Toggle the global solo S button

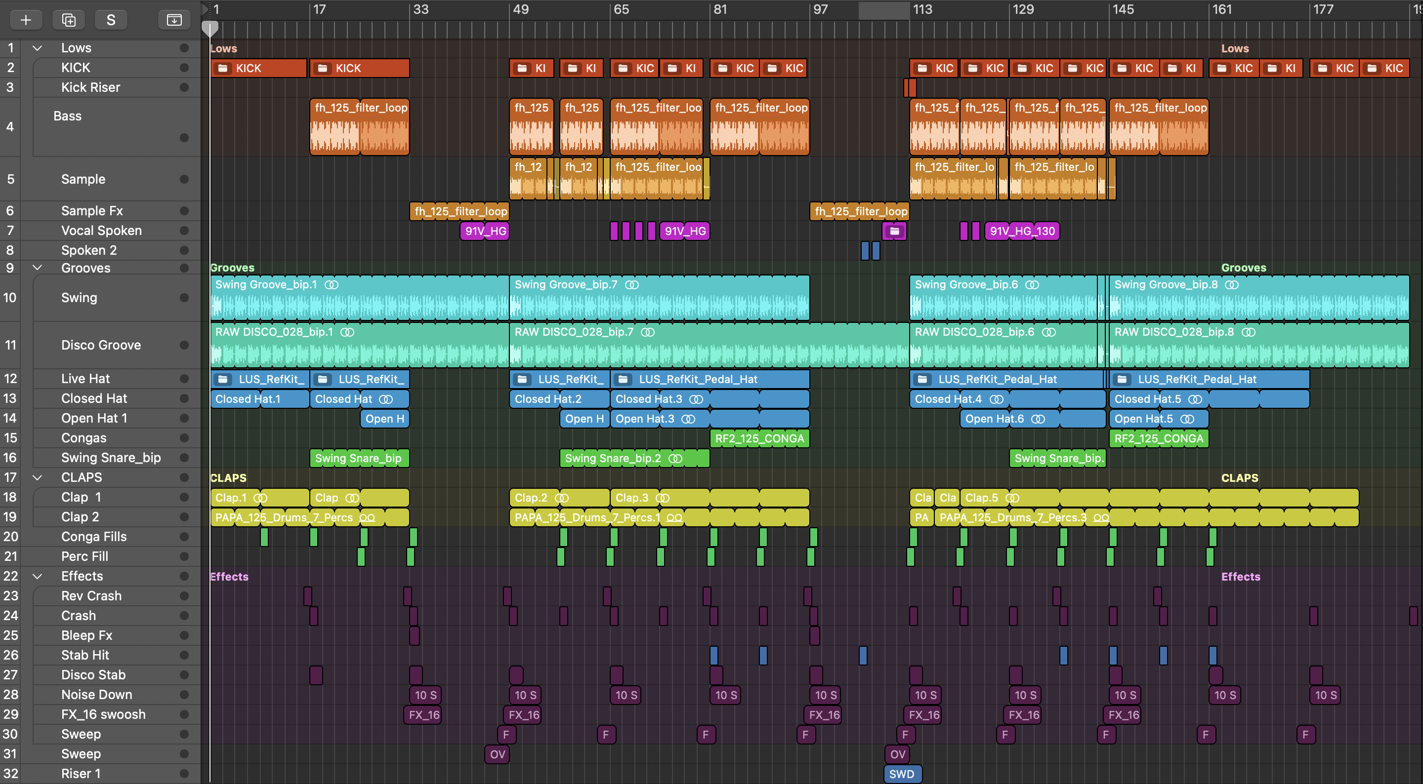[111, 20]
